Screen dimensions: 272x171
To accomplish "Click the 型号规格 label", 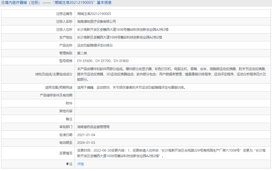I will point(66,61).
